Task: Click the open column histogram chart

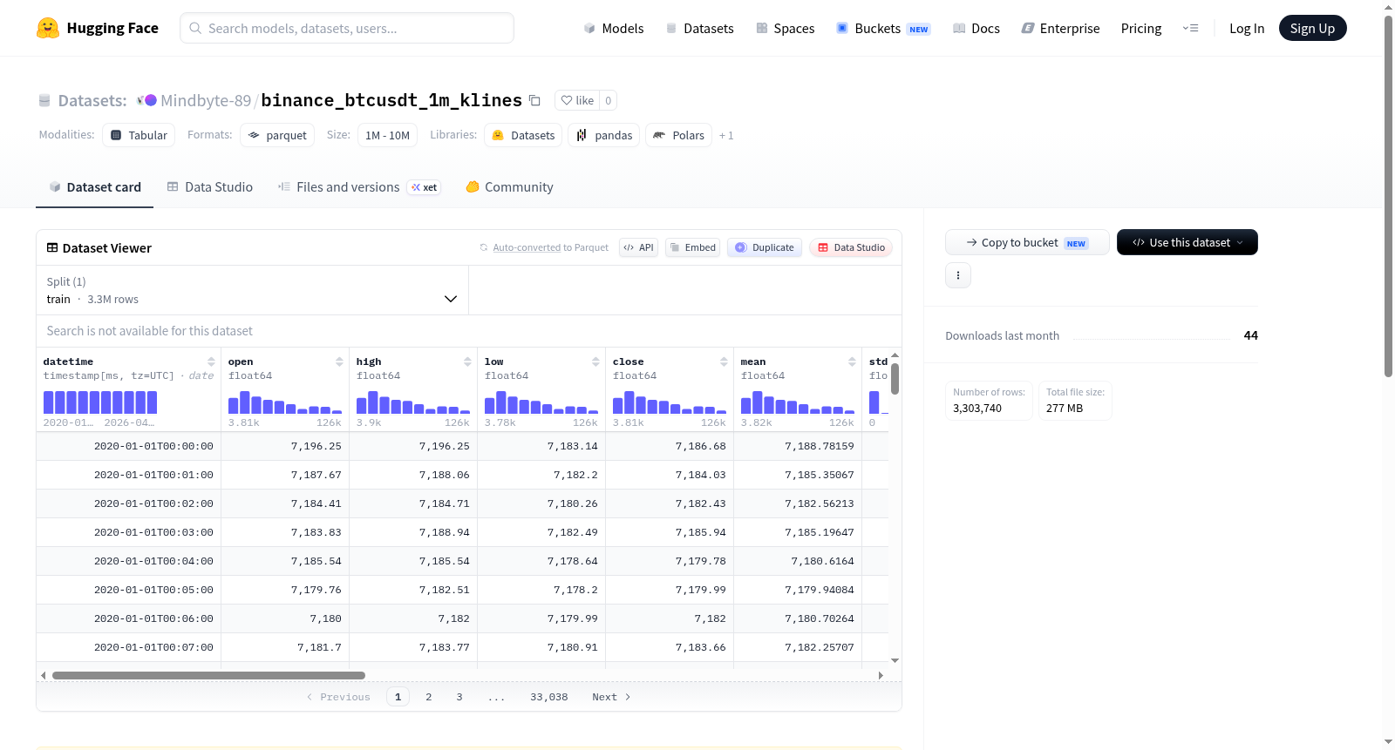Action: (x=285, y=402)
